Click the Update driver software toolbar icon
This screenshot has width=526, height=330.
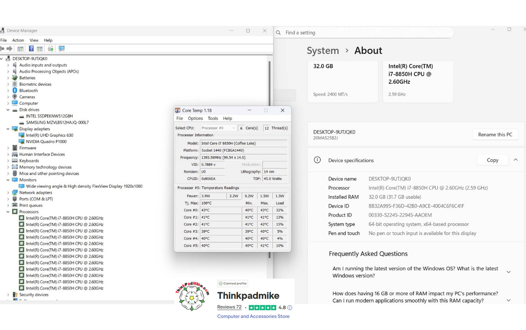click(50, 49)
